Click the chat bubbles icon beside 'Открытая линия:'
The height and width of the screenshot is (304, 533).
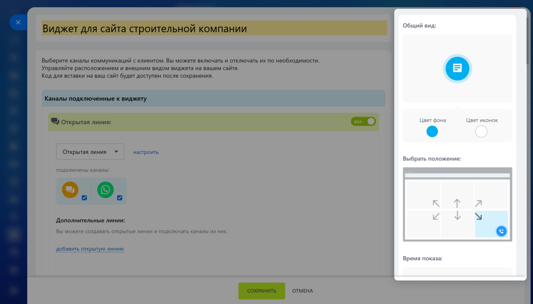pyautogui.click(x=55, y=122)
